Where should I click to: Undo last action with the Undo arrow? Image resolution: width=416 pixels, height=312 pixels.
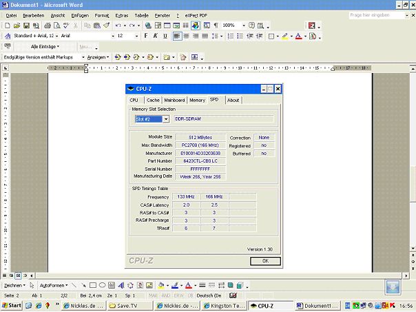118,25
